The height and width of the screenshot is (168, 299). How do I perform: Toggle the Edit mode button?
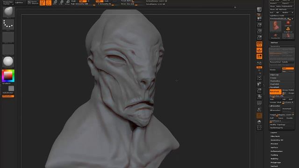(x=43, y=2)
